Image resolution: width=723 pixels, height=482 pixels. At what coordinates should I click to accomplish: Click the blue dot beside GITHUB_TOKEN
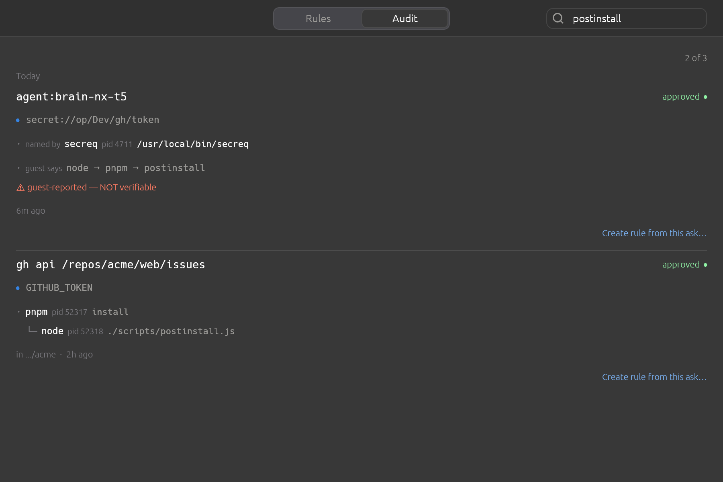(18, 288)
